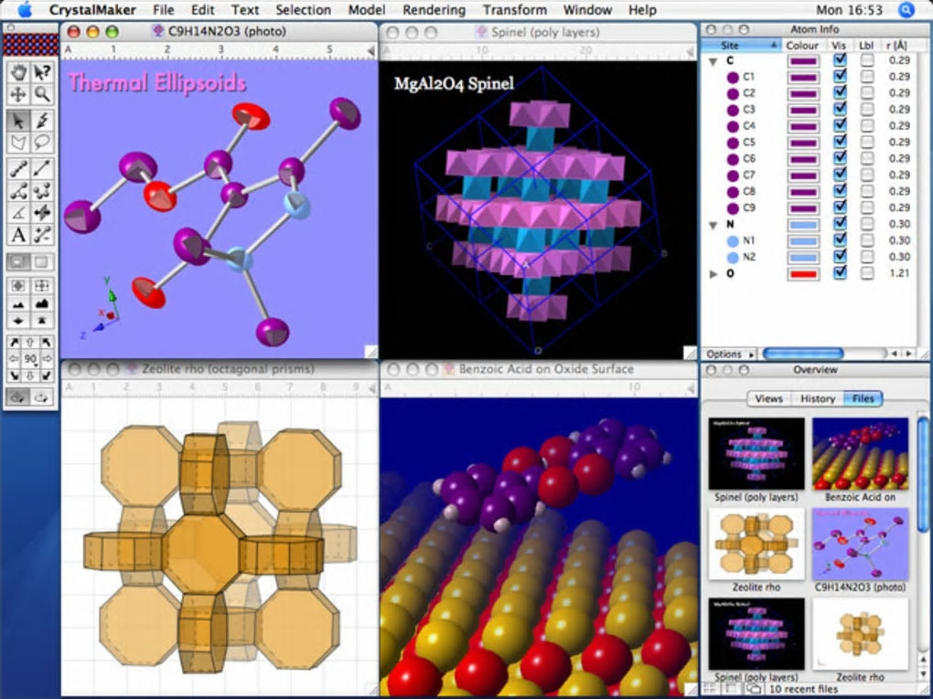The width and height of the screenshot is (933, 699).
Task: Click the folder icon in Overview status bar
Action: [754, 689]
